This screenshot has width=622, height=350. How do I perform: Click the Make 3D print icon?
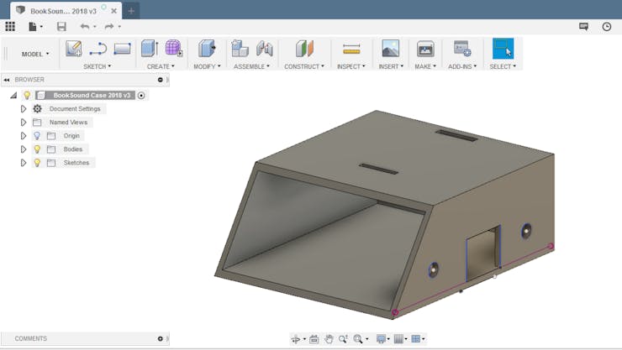coord(425,49)
